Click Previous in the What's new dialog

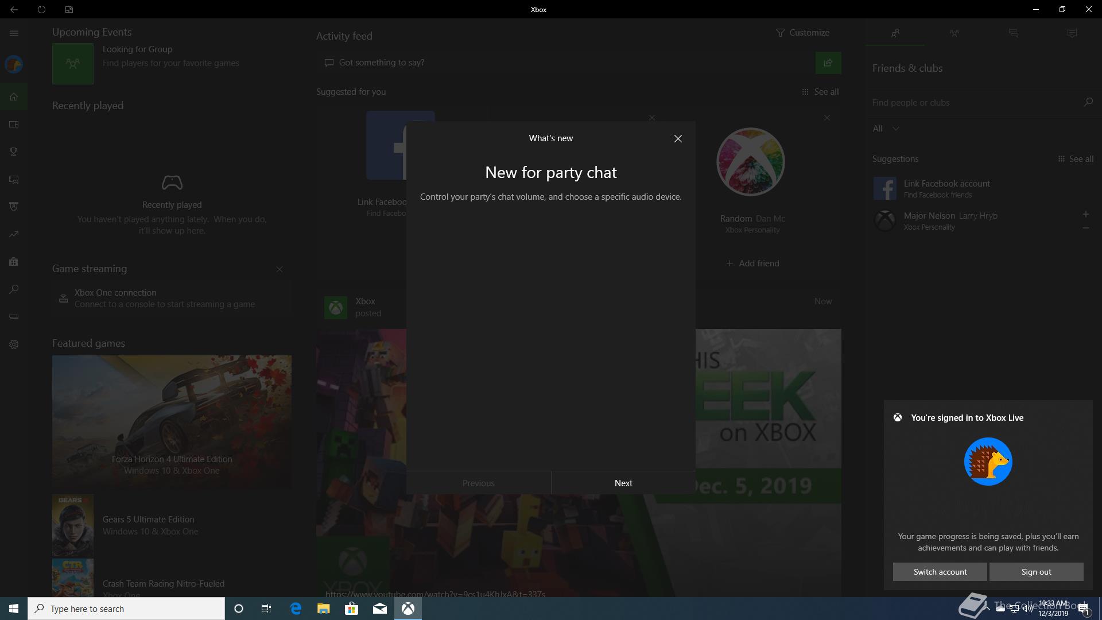(x=478, y=483)
